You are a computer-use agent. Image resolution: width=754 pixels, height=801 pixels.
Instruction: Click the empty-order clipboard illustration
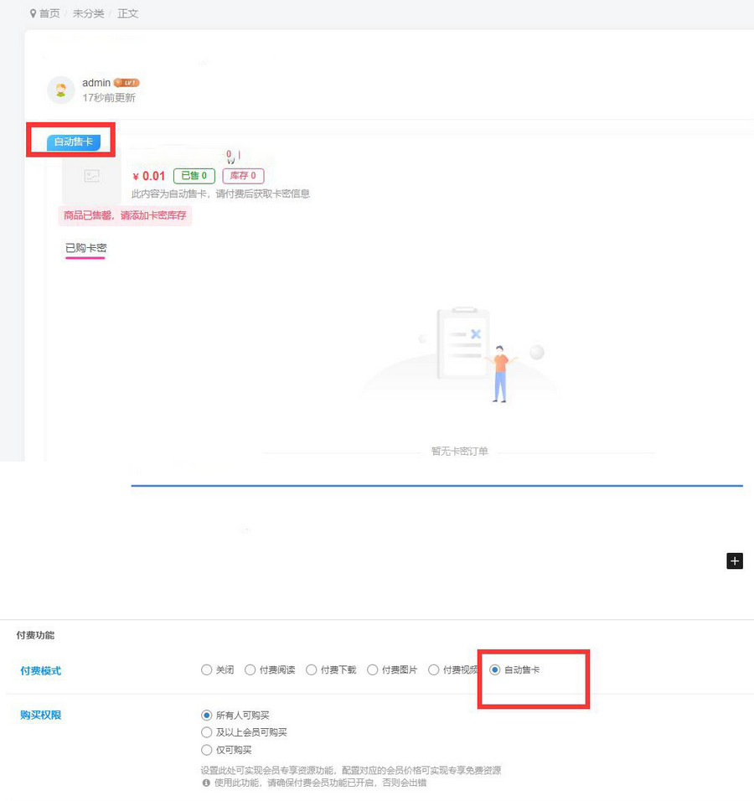pyautogui.click(x=463, y=344)
